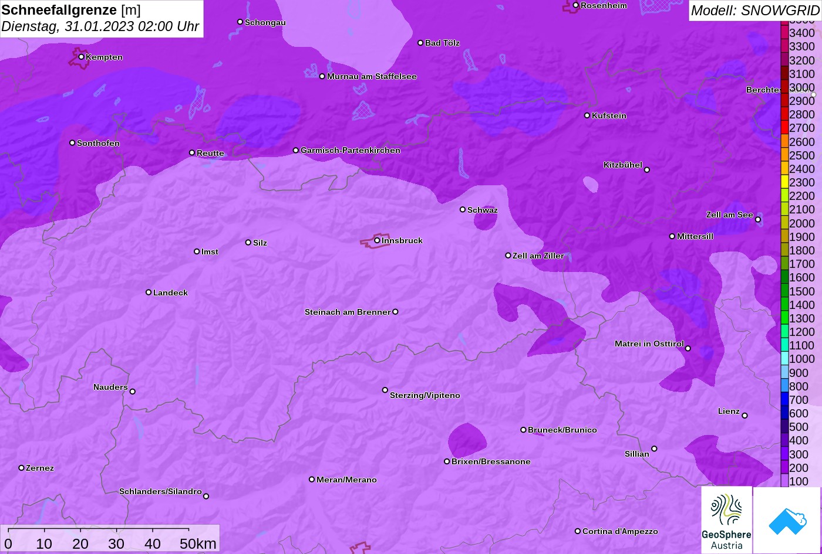The height and width of the screenshot is (554, 822).
Task: Click the Nauders location marker
Action: pos(132,392)
